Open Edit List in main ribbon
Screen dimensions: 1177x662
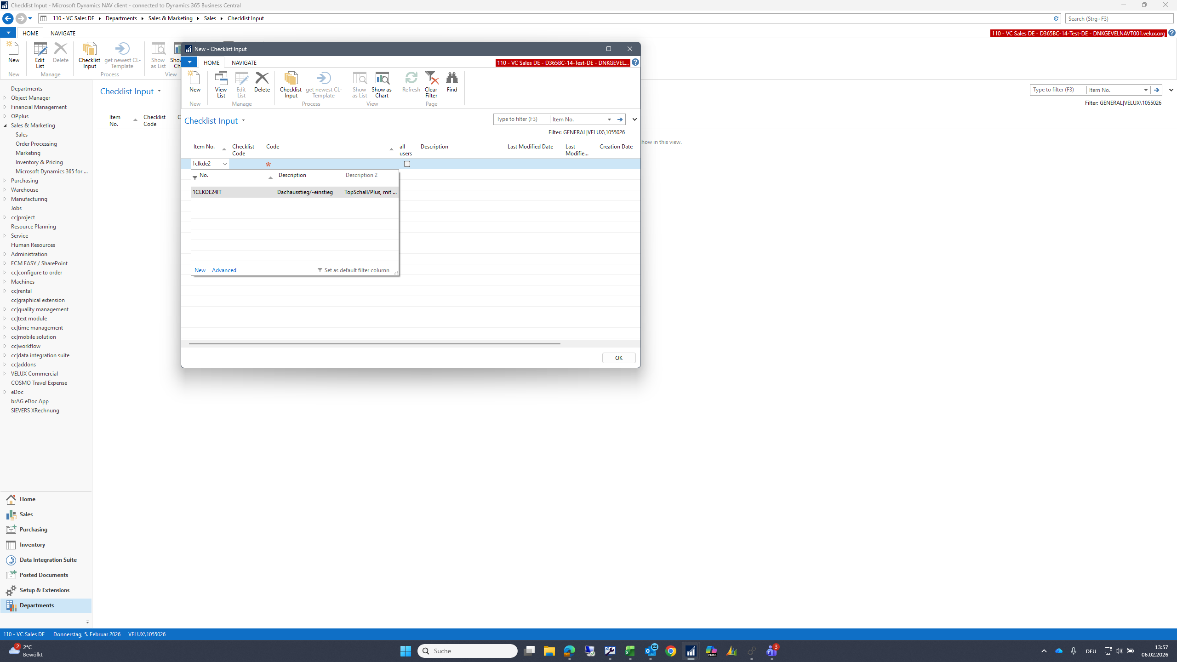pyautogui.click(x=40, y=55)
